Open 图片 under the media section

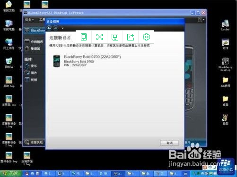click(31, 73)
